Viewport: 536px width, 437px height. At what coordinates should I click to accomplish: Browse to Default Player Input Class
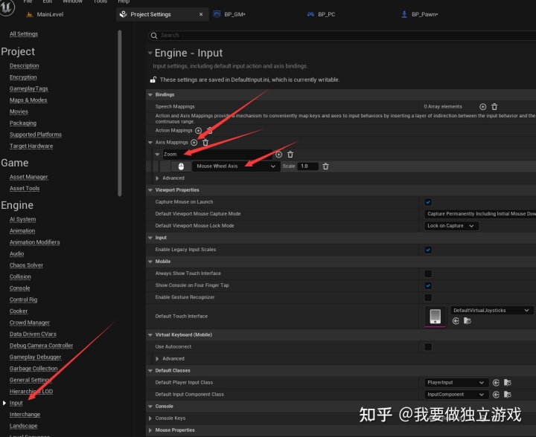click(x=508, y=383)
